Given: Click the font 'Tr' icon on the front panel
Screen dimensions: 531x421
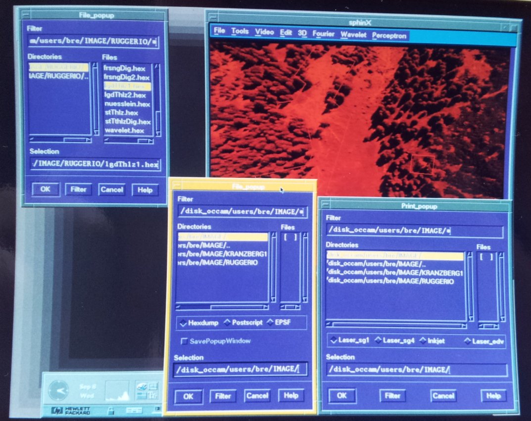Looking at the screenshot, I should coord(153,395).
